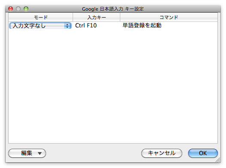The width and height of the screenshot is (226, 168).
Task: Click the モード column header
Action: tap(41, 18)
